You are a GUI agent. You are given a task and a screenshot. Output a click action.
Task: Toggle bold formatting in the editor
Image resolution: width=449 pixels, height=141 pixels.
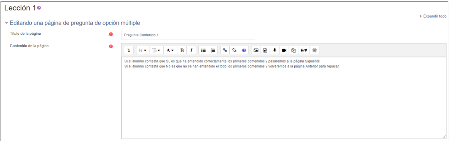[x=182, y=50]
